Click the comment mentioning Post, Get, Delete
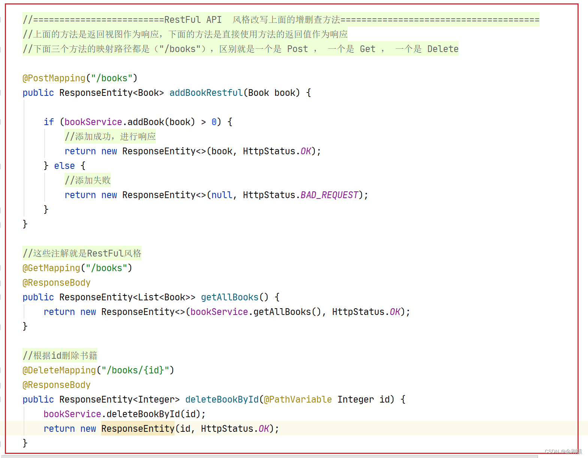This screenshot has width=588, height=458. click(x=241, y=49)
